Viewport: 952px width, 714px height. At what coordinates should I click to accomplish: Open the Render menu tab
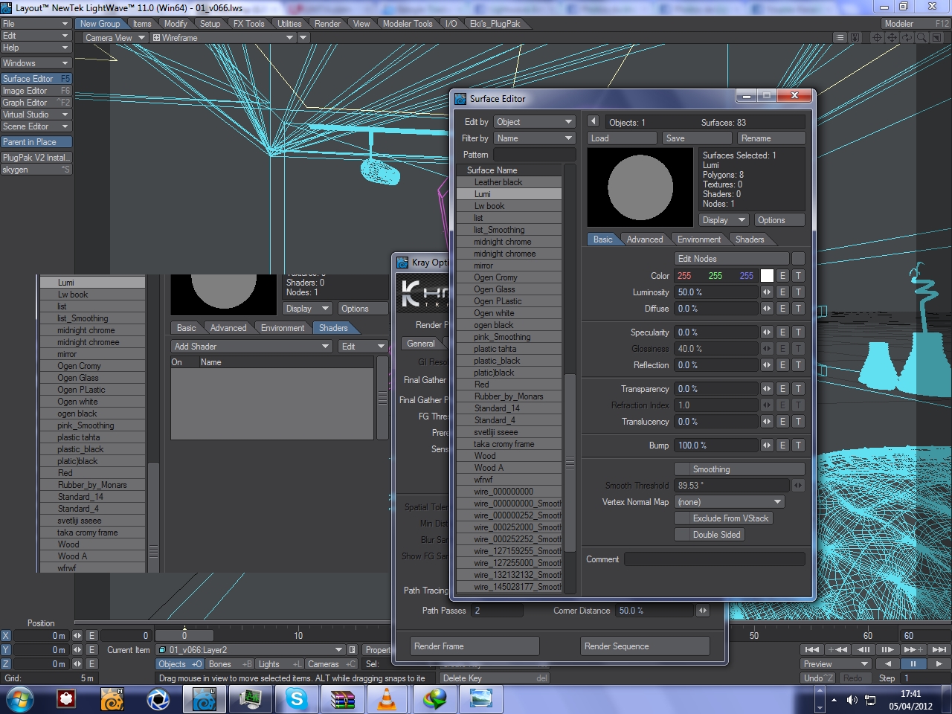click(x=327, y=24)
